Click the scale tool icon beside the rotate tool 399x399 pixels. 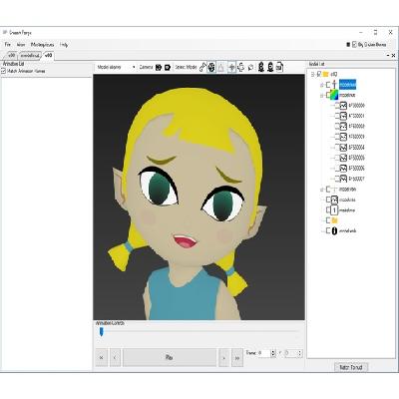point(250,67)
